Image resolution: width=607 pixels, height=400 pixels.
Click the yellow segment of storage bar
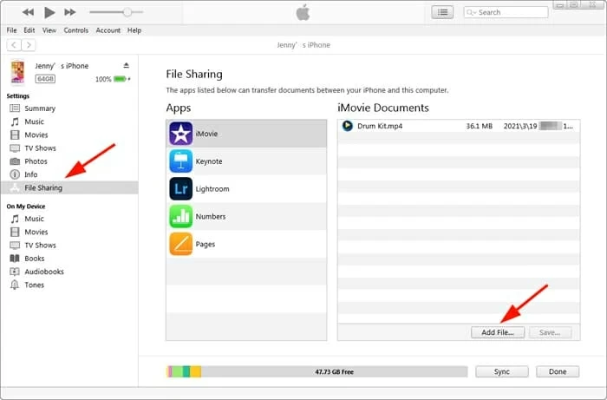[195, 371]
